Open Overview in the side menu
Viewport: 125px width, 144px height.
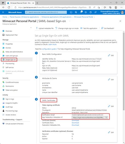click(x=9, y=31)
